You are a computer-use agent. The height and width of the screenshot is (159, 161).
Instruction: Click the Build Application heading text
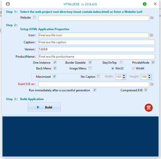(32, 99)
